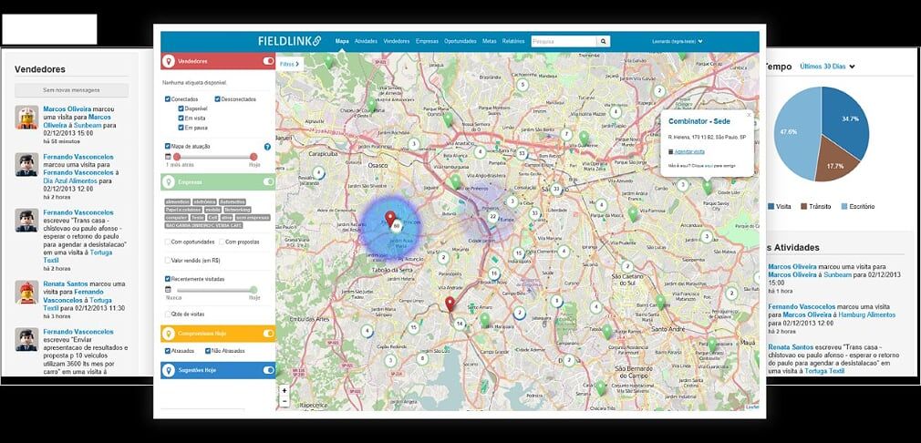
Task: Click the FIELDLINK logo
Action: click(290, 41)
